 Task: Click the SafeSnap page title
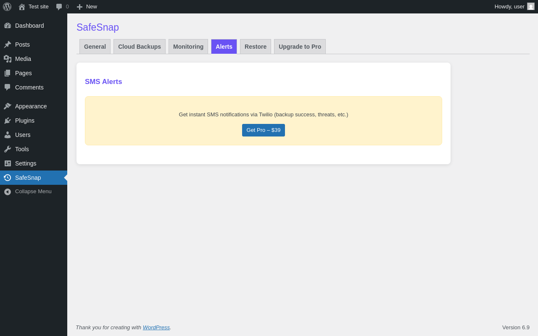coord(98,27)
